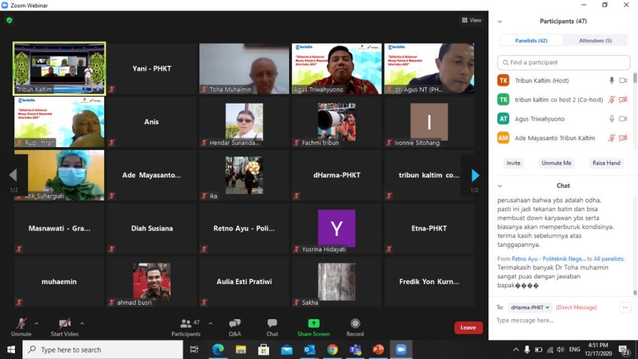Click the Share Screen icon
This screenshot has height=359, width=638.
pyautogui.click(x=313, y=327)
